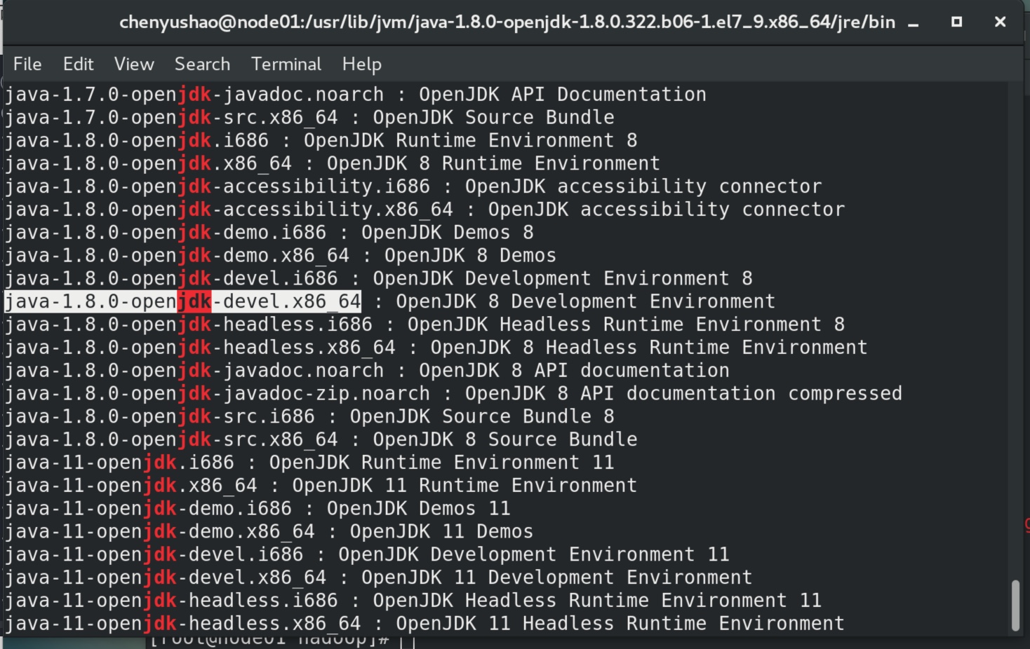Click the java-1.8.0-openjdk-accessibility.i686 line
Screen dimensions: 1030x649
[413, 186]
